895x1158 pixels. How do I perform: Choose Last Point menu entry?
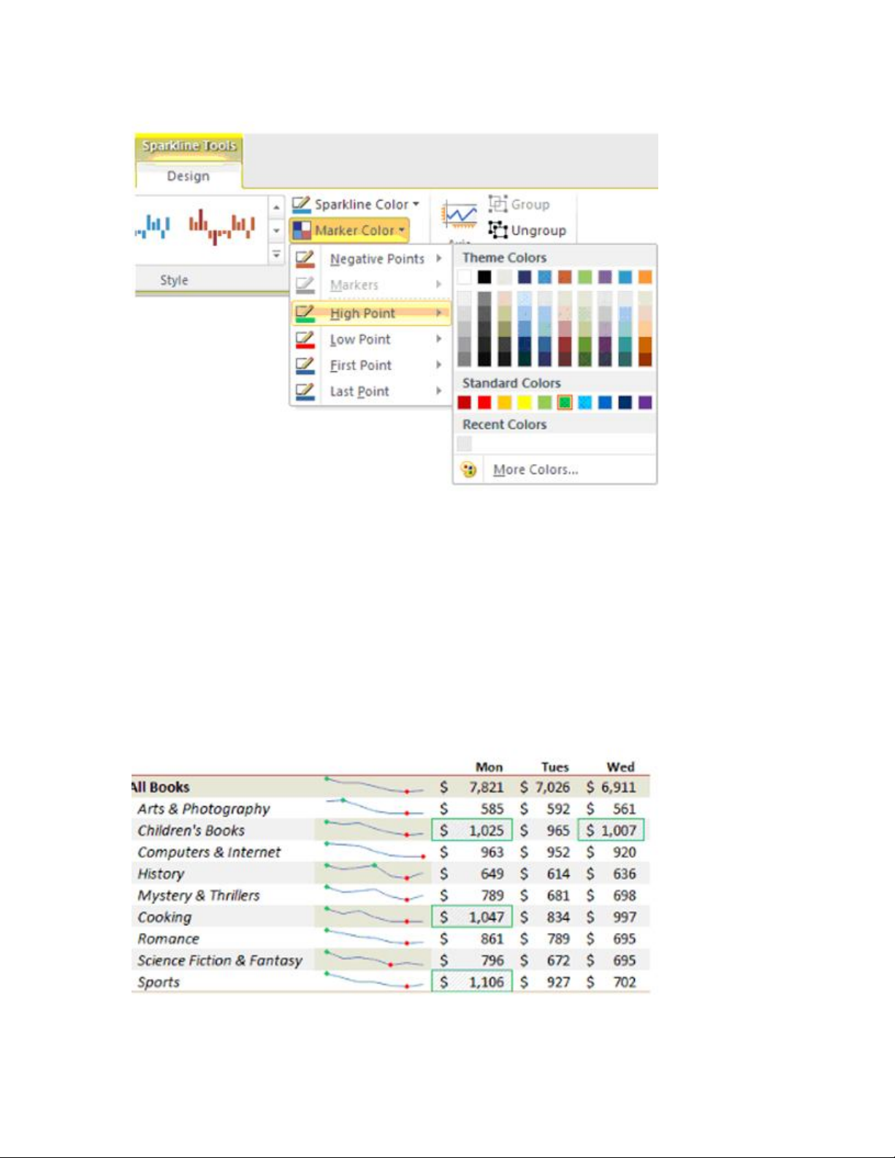[x=359, y=392]
